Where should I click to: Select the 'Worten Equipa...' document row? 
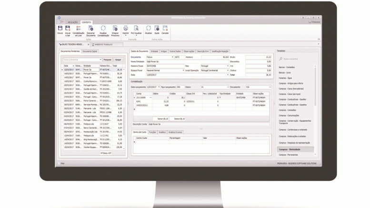(x=93, y=147)
